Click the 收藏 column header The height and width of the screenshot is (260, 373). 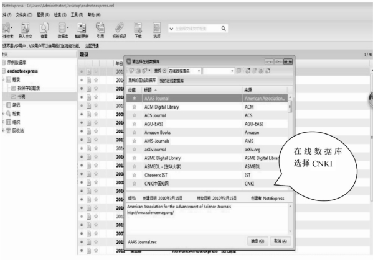[134, 90]
